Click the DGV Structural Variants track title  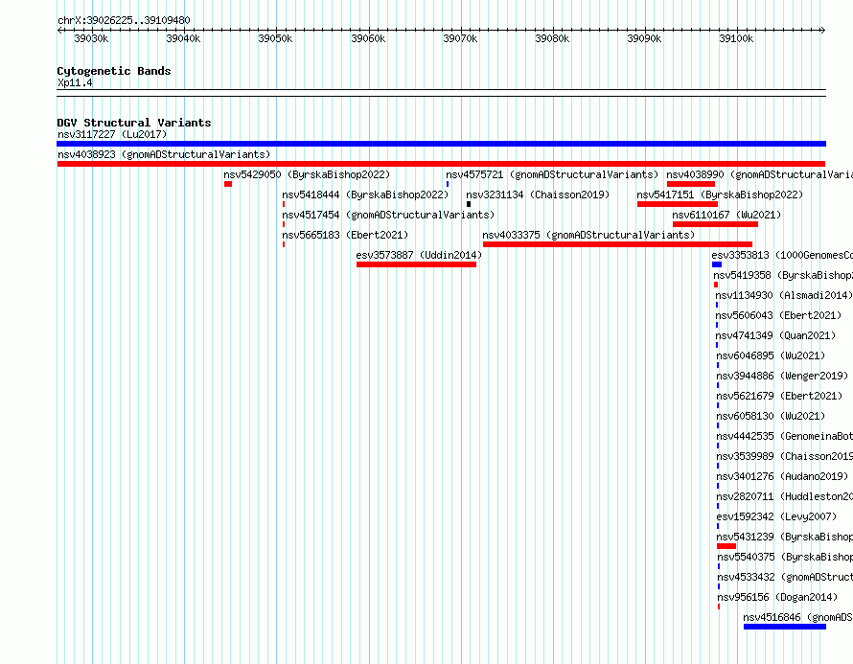point(134,123)
